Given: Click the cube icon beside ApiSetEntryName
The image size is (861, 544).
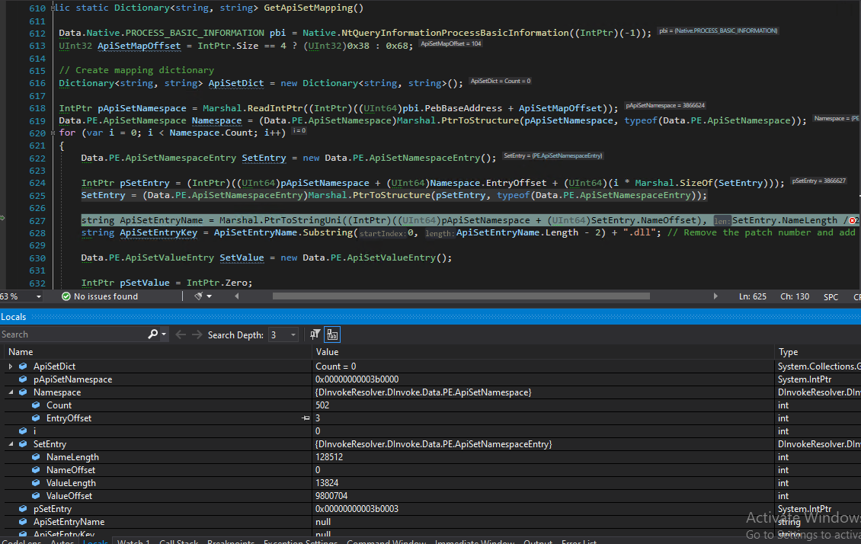Looking at the screenshot, I should (23, 522).
